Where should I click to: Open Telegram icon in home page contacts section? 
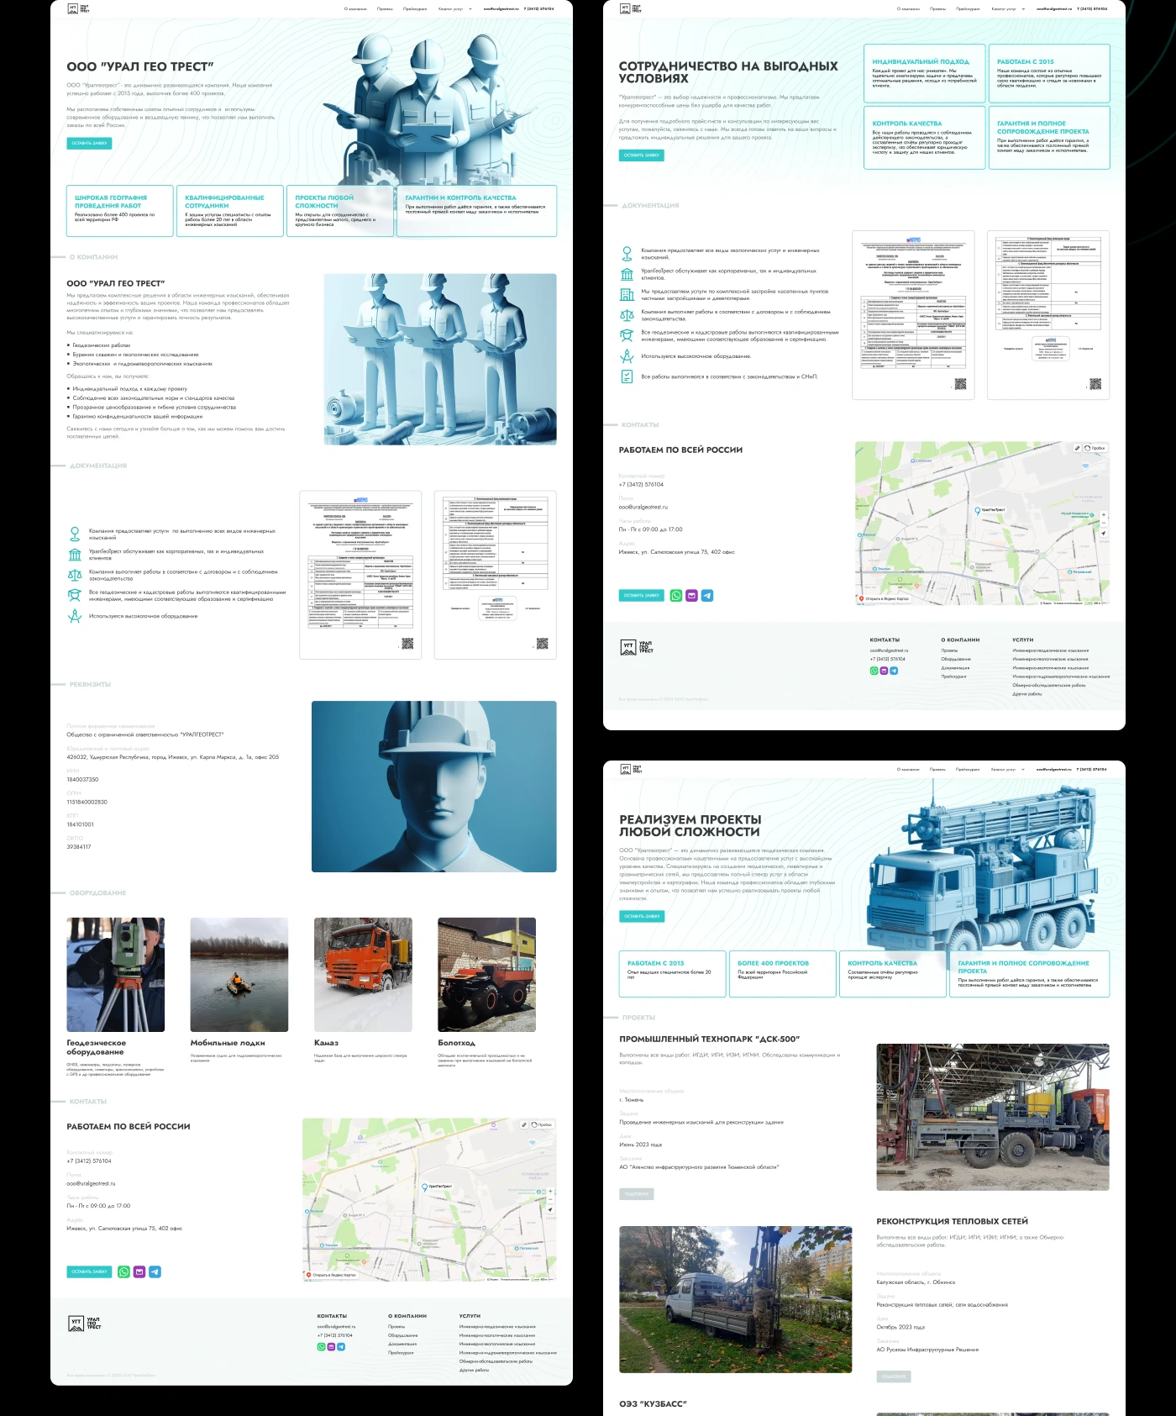155,1271
